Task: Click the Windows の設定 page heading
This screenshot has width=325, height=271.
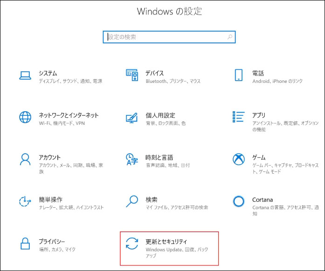Action: [169, 11]
